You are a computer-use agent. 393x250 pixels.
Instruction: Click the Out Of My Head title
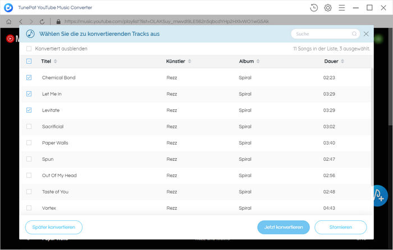click(x=59, y=175)
